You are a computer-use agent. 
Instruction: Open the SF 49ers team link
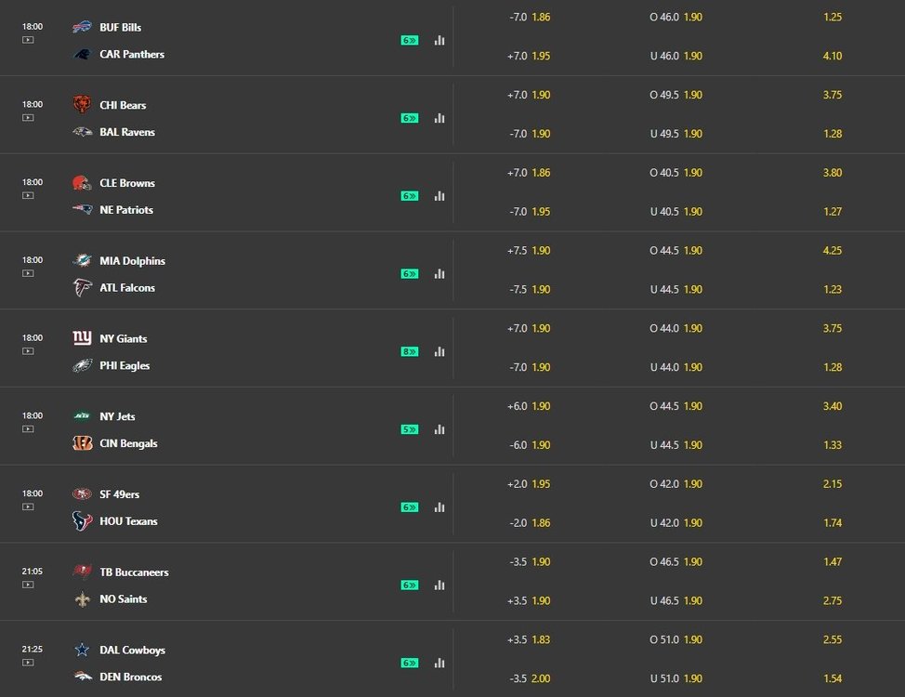point(119,494)
